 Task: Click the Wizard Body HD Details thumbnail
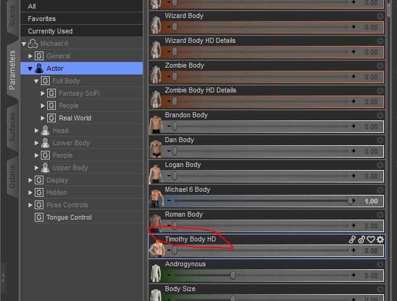[156, 50]
